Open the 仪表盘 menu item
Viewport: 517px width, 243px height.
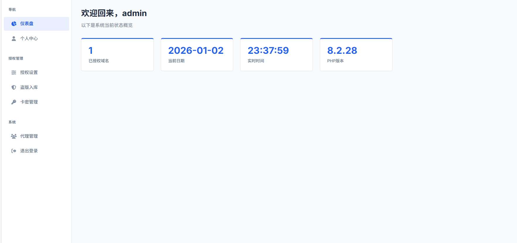pos(36,24)
